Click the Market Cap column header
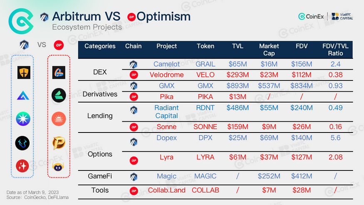Viewport: 364px width, 205px height. (x=269, y=50)
